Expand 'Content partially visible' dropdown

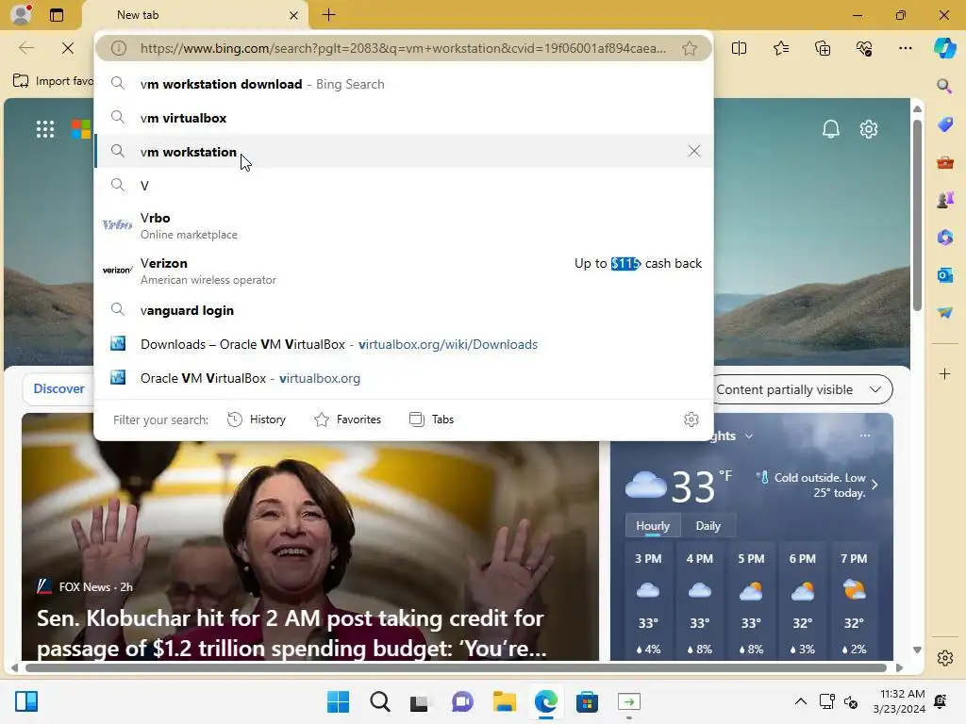pyautogui.click(x=803, y=389)
